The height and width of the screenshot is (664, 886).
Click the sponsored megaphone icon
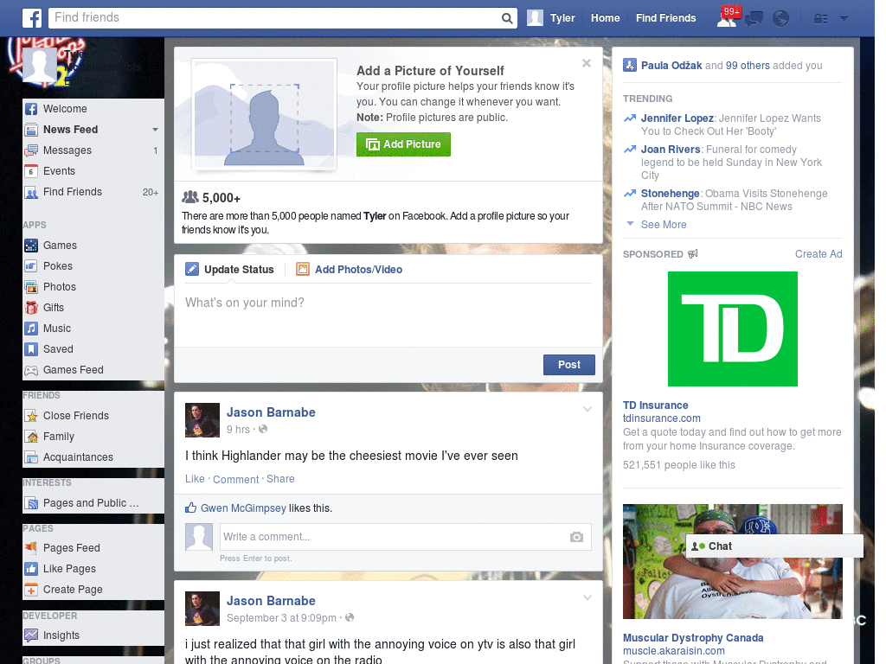(x=693, y=254)
